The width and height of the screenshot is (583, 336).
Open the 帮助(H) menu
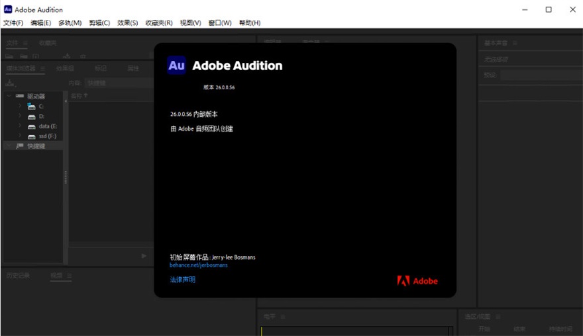[250, 23]
